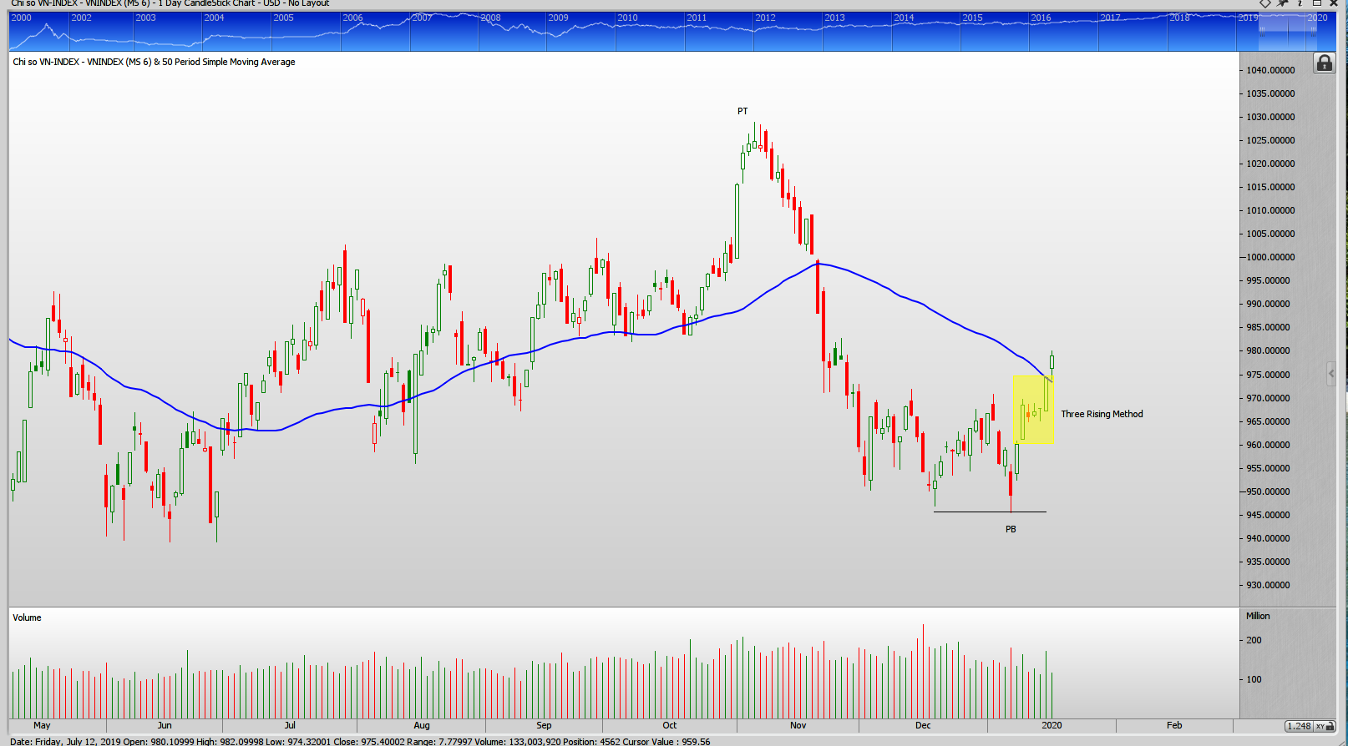
Task: Click the 1.248 scale value button
Action: tap(1299, 726)
